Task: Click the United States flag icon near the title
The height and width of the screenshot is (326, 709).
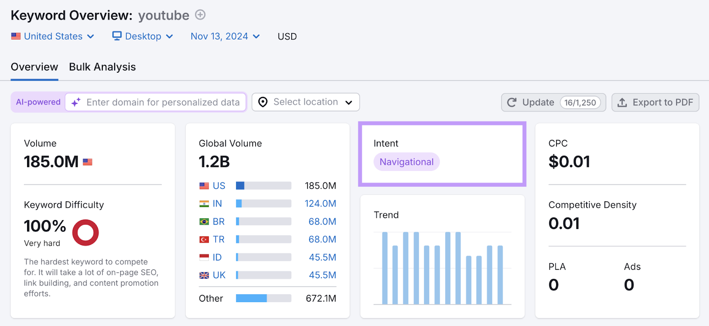Action: pos(16,36)
